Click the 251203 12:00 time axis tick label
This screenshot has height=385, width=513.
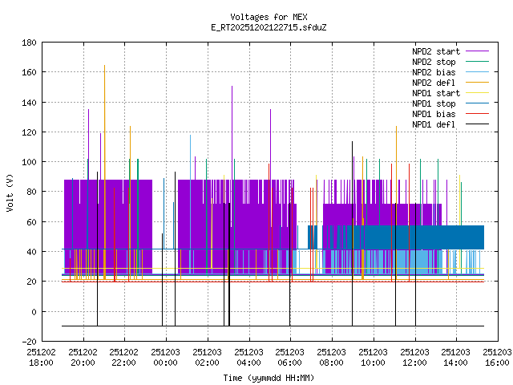click(x=414, y=357)
